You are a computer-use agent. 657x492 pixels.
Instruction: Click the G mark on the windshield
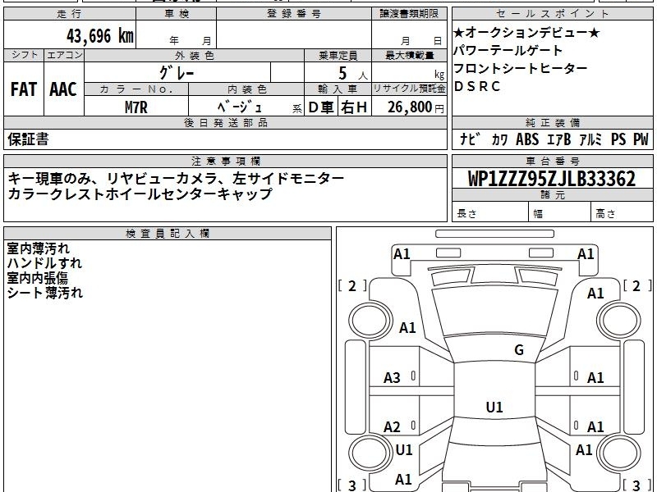519,350
